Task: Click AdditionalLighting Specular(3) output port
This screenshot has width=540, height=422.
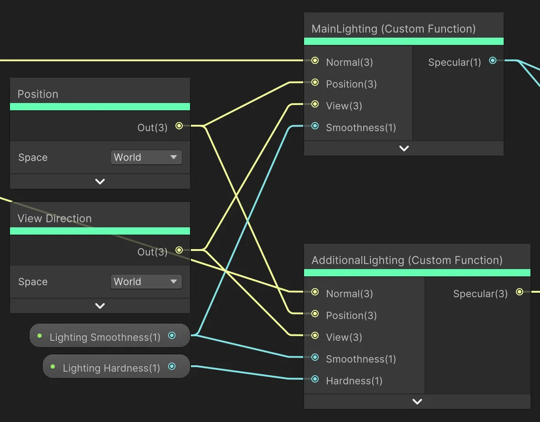Action: click(520, 292)
